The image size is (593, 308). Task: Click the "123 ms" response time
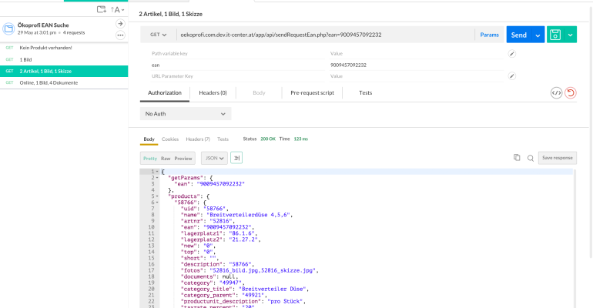point(301,139)
